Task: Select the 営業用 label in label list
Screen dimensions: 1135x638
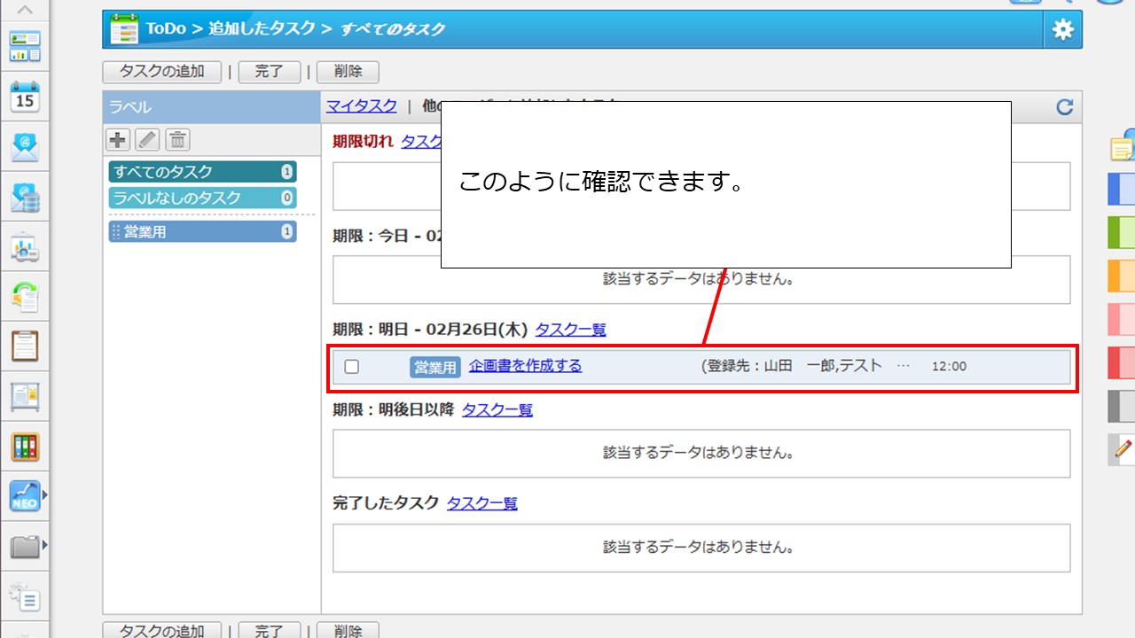Action: (x=202, y=232)
